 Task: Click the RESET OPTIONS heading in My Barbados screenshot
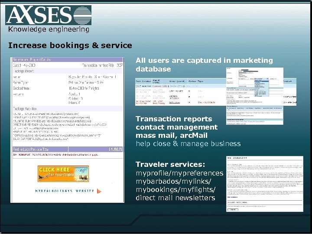point(237,202)
